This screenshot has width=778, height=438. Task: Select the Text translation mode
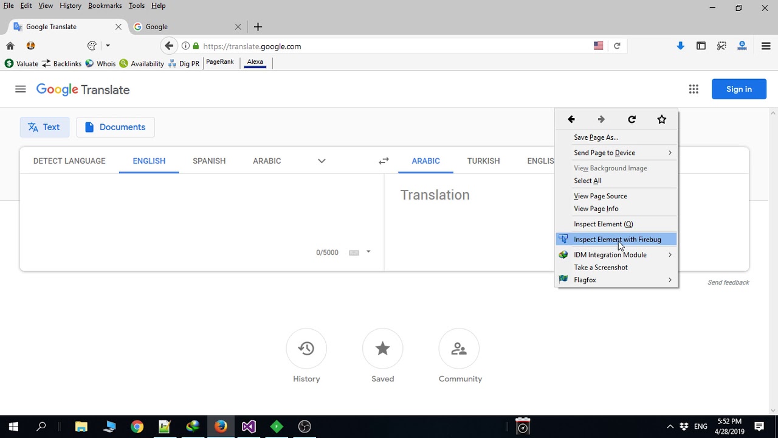tap(44, 127)
